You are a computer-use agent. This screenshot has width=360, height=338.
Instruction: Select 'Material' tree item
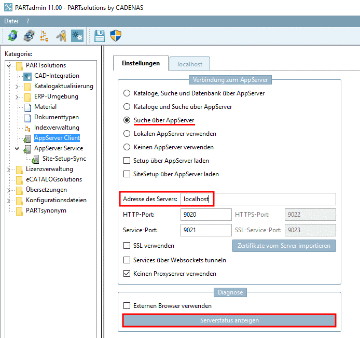45,107
